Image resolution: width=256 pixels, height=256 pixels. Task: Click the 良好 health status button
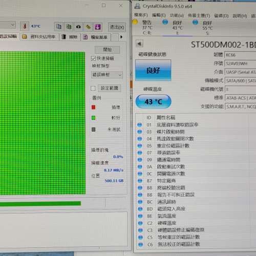(x=153, y=70)
